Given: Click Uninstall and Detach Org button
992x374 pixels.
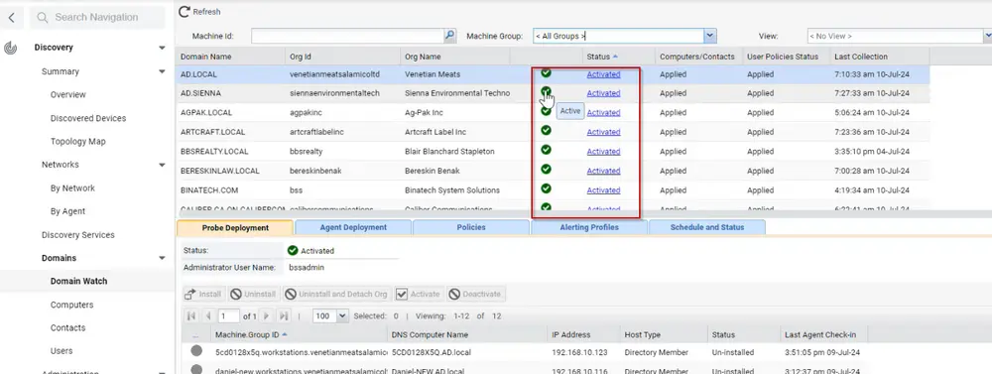Looking at the screenshot, I should point(336,295).
